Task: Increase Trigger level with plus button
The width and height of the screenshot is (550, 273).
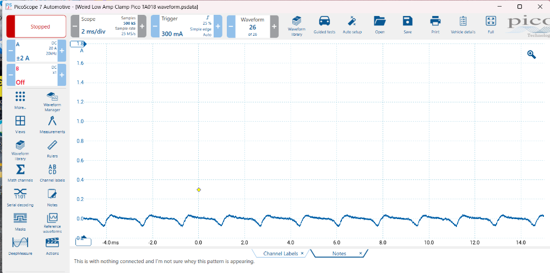Action: [218, 26]
